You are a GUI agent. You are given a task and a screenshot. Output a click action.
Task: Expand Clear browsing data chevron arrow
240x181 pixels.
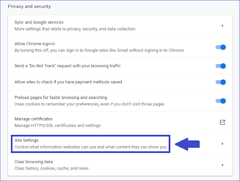coord(222,165)
